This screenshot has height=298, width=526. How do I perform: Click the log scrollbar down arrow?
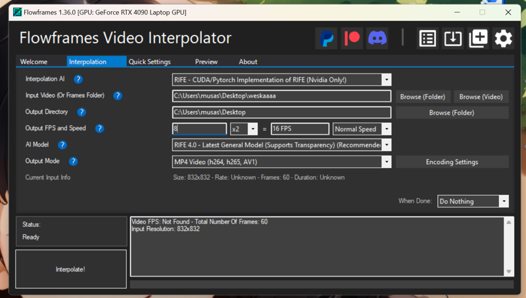pyautogui.click(x=508, y=272)
